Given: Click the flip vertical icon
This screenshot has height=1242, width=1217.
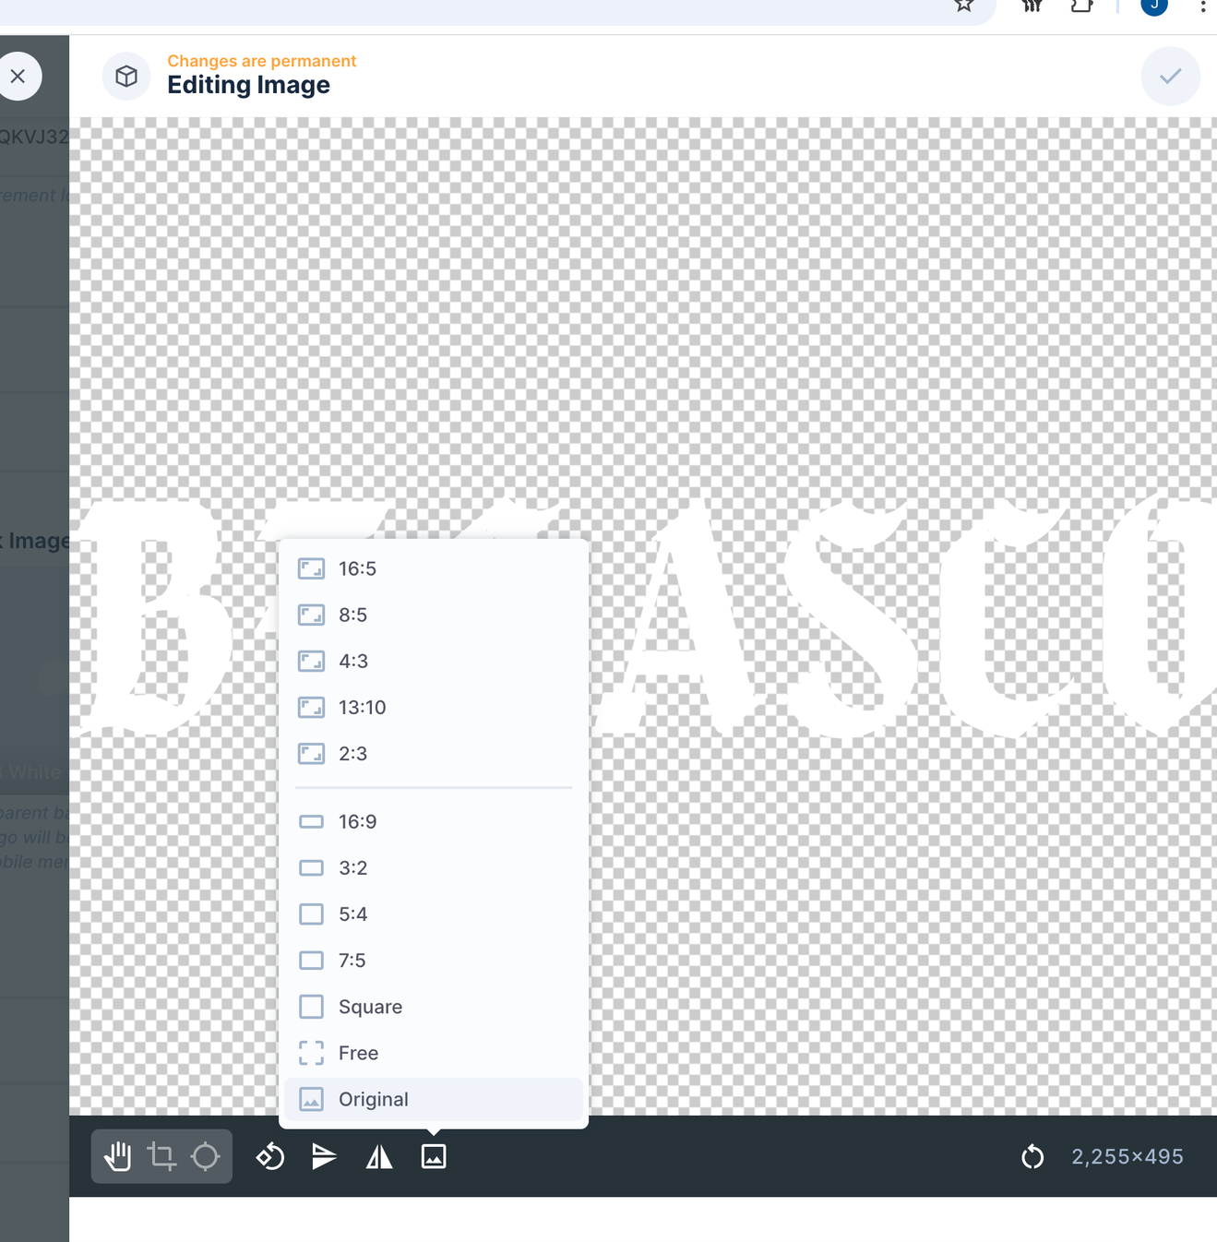Looking at the screenshot, I should pos(324,1156).
